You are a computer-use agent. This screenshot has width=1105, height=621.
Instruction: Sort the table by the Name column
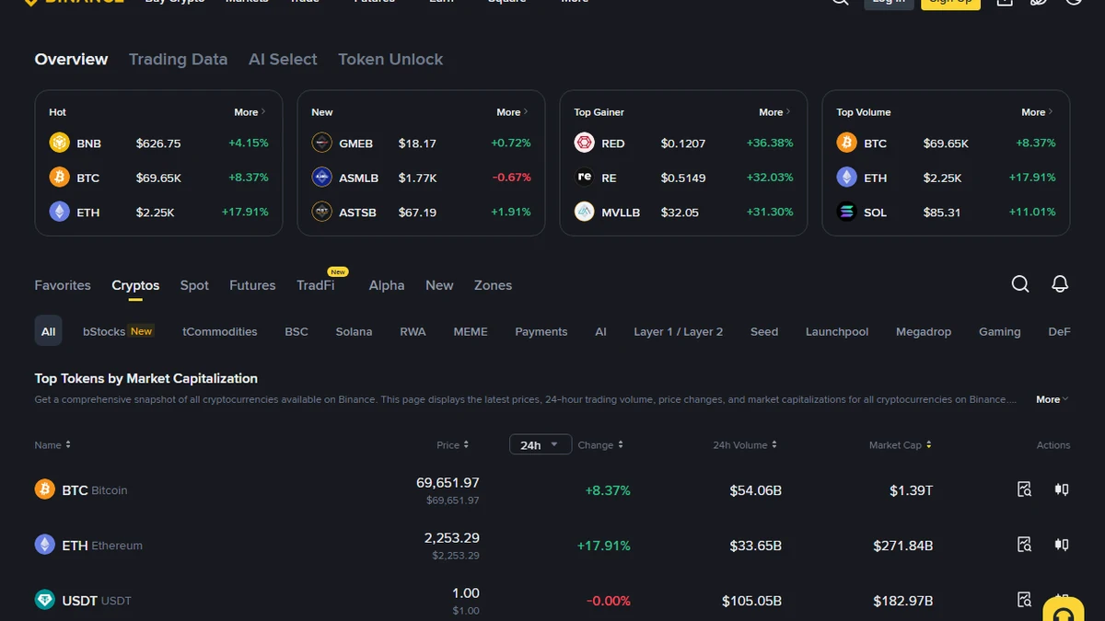(x=52, y=444)
